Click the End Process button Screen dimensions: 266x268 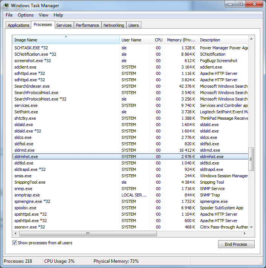236,244
